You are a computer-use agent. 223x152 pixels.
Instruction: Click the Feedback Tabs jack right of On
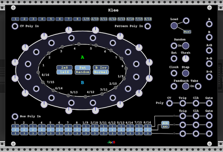198,86
